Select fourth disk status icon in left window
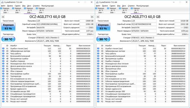This screenshot has width=190, height=108. [x=37, y=8]
